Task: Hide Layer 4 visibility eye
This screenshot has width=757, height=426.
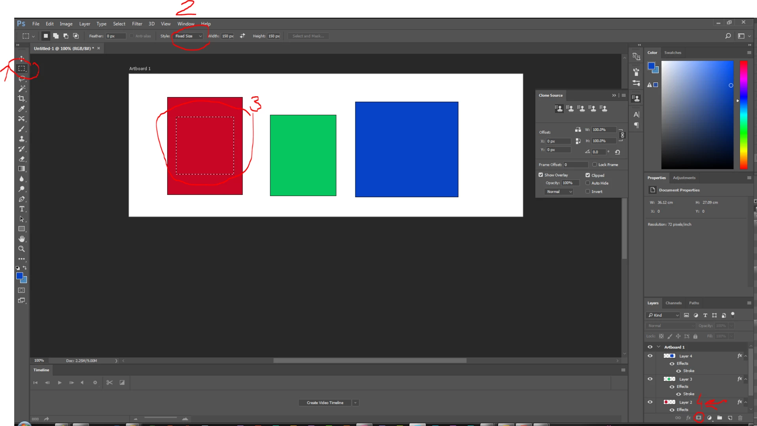Action: tap(650, 356)
